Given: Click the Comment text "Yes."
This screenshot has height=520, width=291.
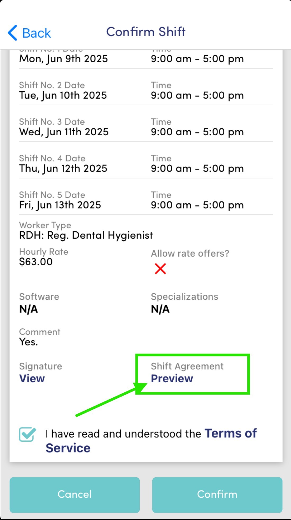Looking at the screenshot, I should point(29,342).
